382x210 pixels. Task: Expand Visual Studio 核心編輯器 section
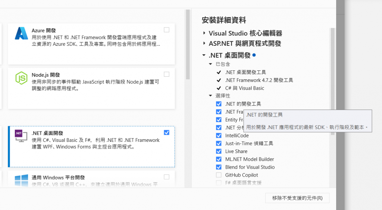point(204,33)
